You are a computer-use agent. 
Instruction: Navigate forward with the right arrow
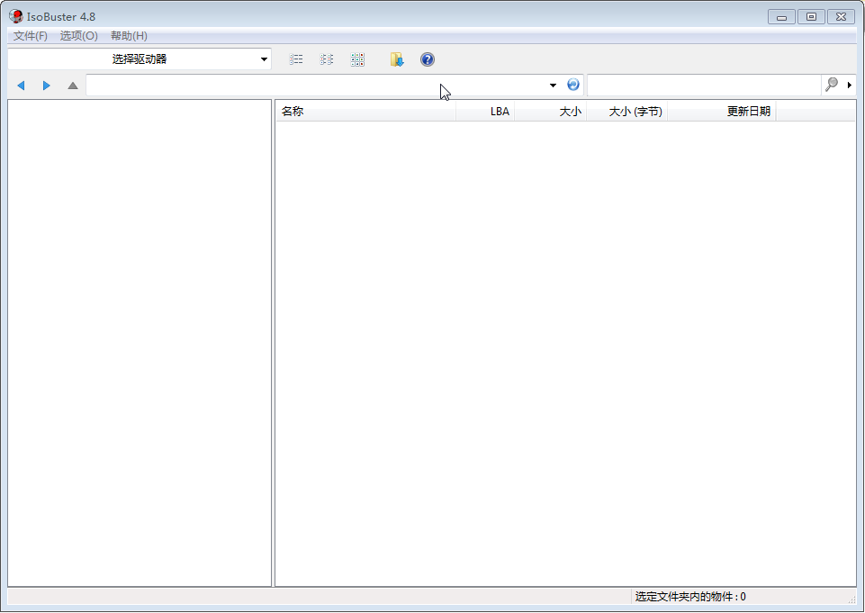tap(47, 86)
